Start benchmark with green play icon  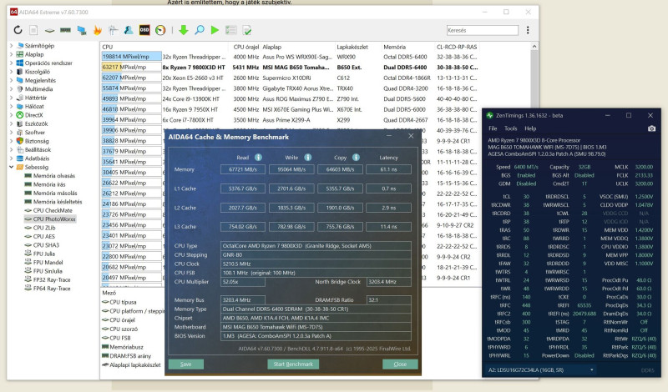pos(215,30)
